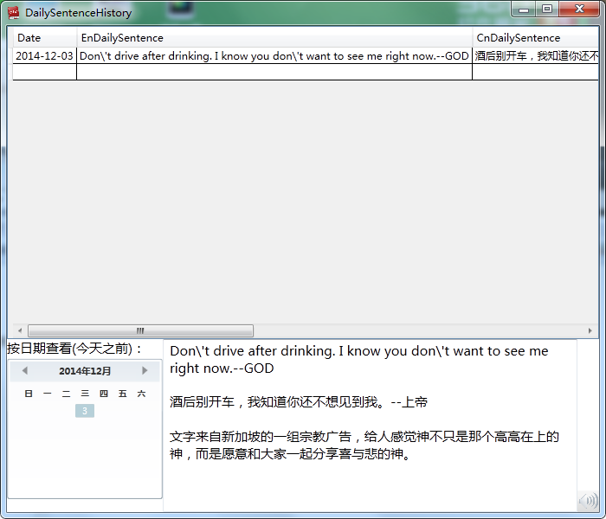The image size is (606, 519).
Task: Select the English sentence cell starting with Don\'t drive
Action: 274,56
